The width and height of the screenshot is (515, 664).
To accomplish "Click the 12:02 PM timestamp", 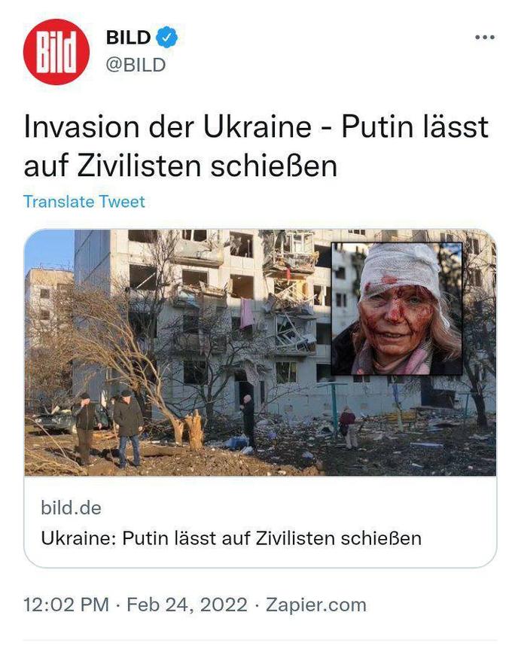I will click(66, 605).
